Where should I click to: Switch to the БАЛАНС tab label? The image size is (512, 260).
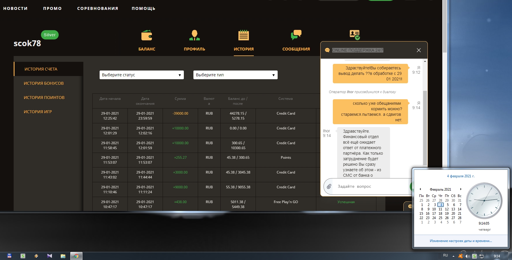(147, 49)
